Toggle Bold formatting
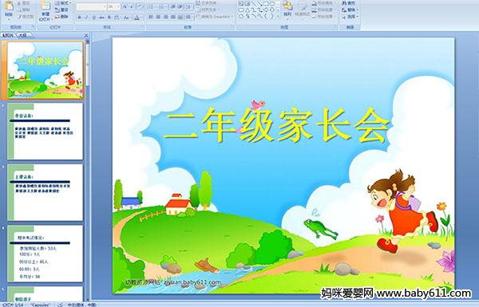This screenshot has width=479, height=307. tap(79, 18)
